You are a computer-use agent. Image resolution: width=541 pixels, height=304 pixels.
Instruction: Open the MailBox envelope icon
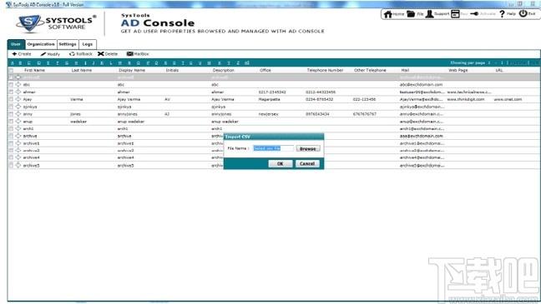129,54
